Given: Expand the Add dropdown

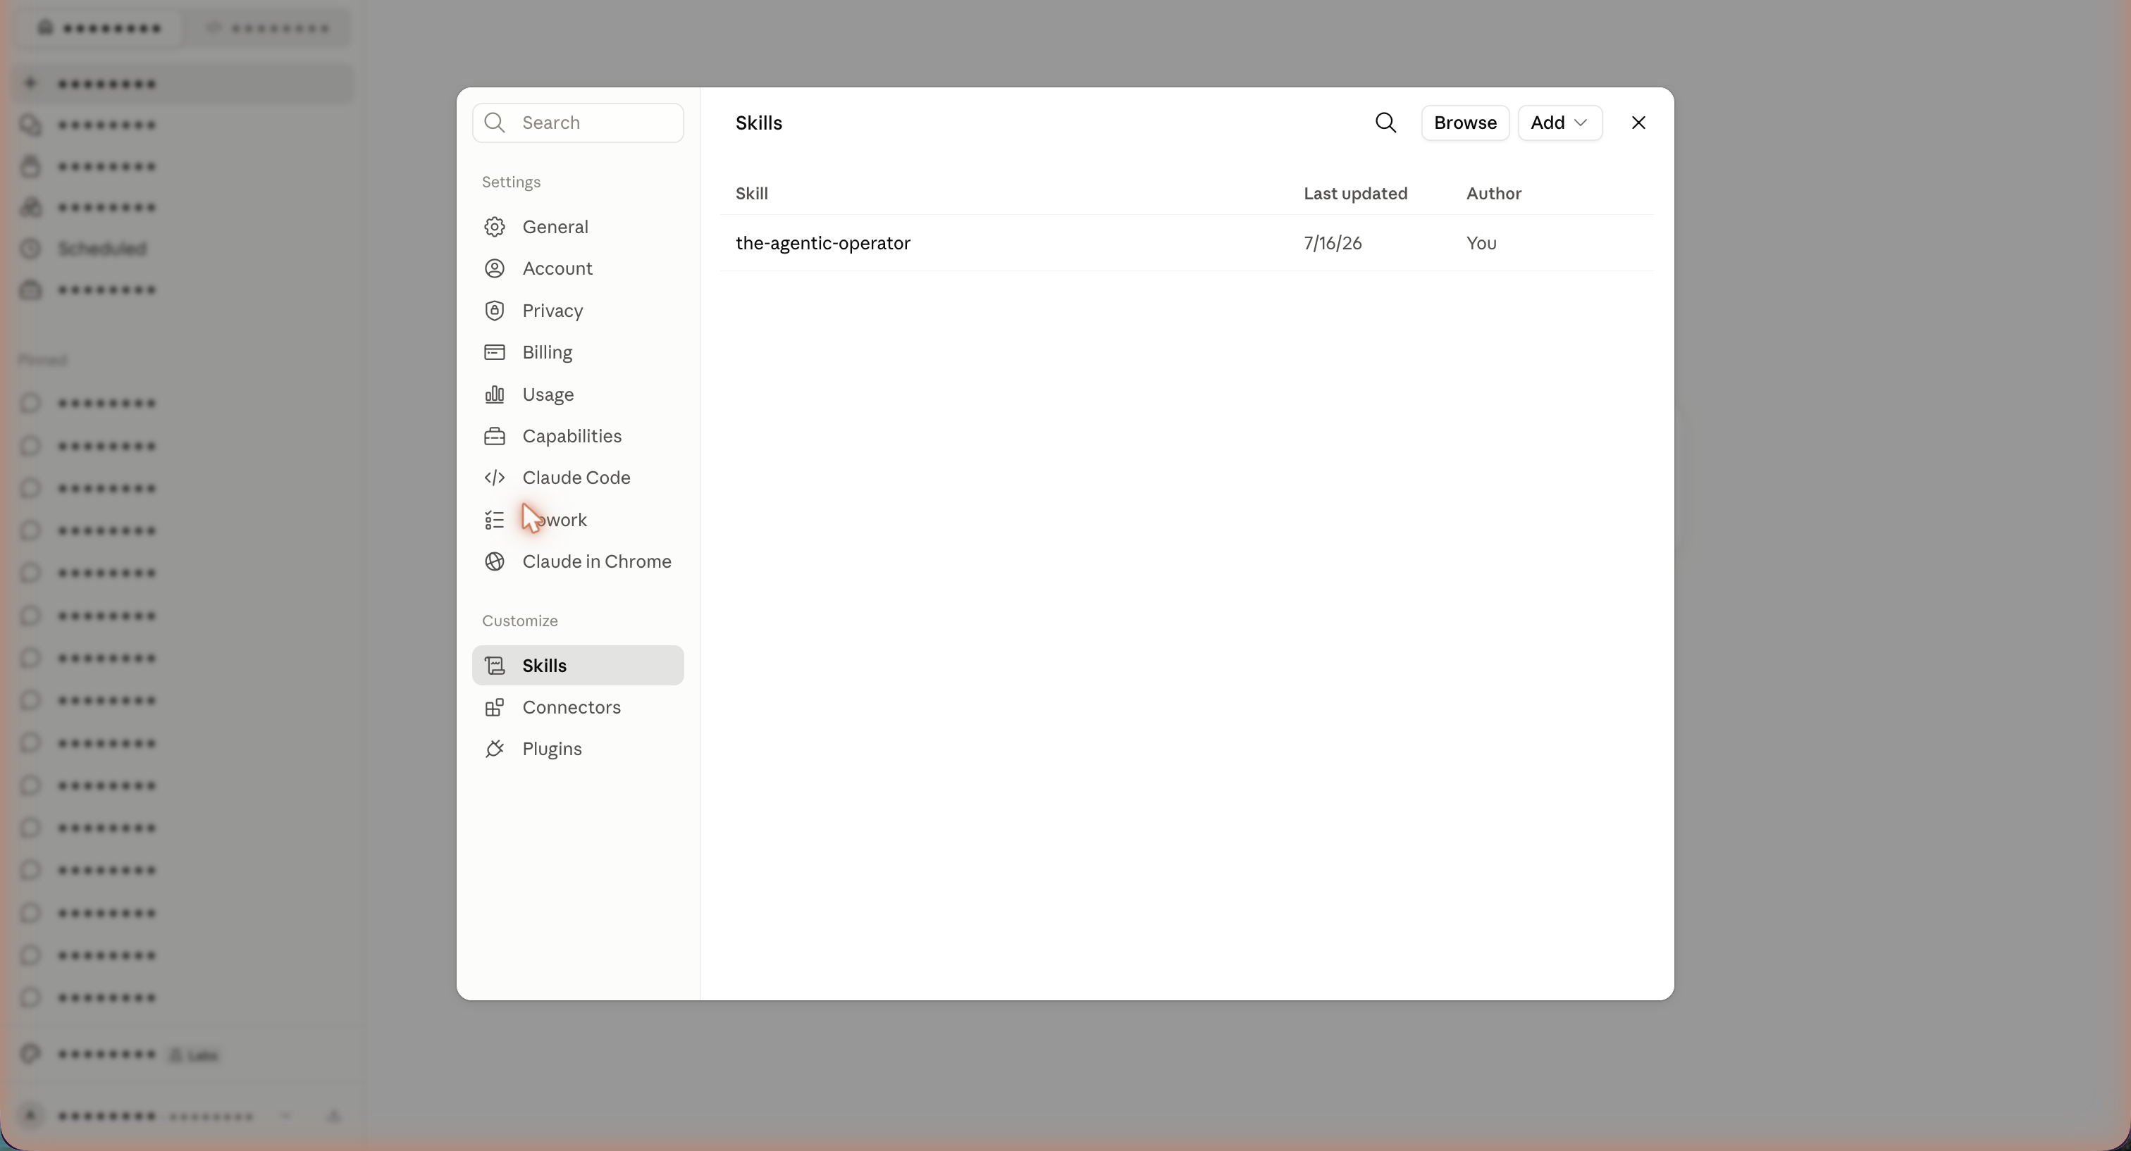Looking at the screenshot, I should pos(1559,123).
